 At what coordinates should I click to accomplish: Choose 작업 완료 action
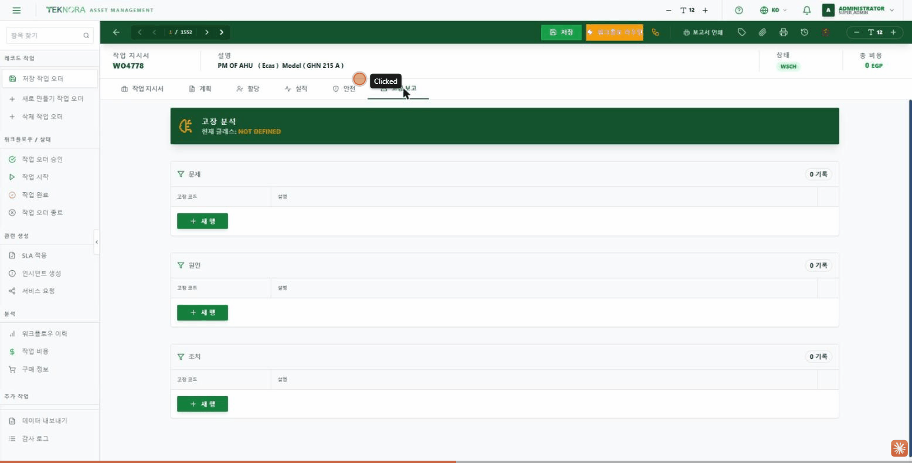click(50, 195)
